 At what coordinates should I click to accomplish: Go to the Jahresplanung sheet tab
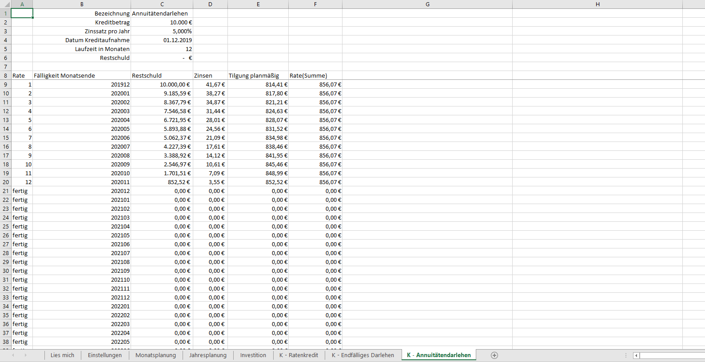pyautogui.click(x=207, y=355)
